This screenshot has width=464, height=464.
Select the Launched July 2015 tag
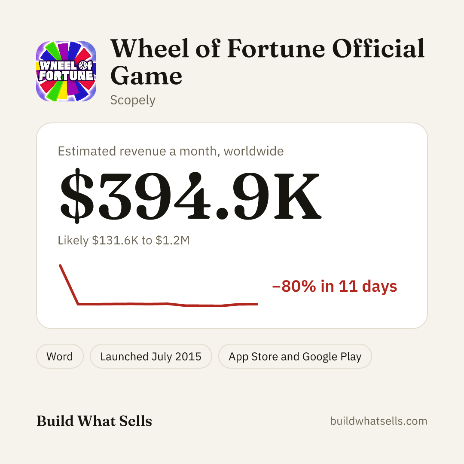[x=151, y=356]
